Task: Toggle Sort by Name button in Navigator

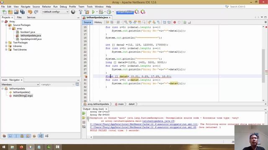Action: pos(41,136)
